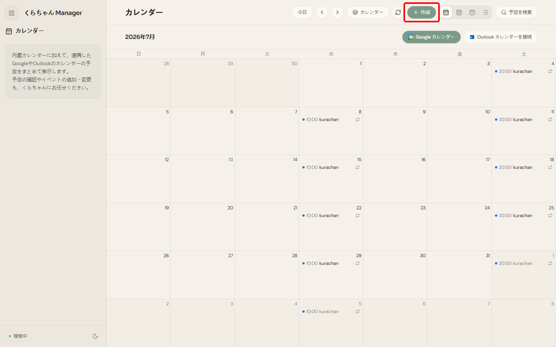Open the August 1 20:00 kurachan event
Viewport: 556px width, 347px height.
[524, 263]
